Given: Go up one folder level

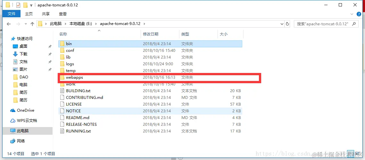Looking at the screenshot, I should 32,24.
